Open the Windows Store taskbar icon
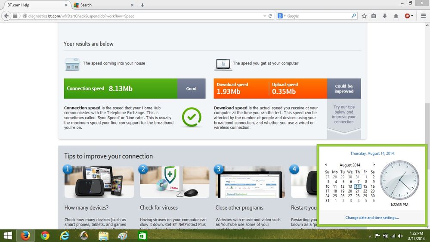 tap(142, 236)
